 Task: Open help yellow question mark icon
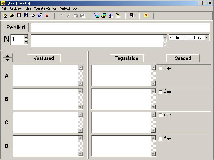click(146, 16)
